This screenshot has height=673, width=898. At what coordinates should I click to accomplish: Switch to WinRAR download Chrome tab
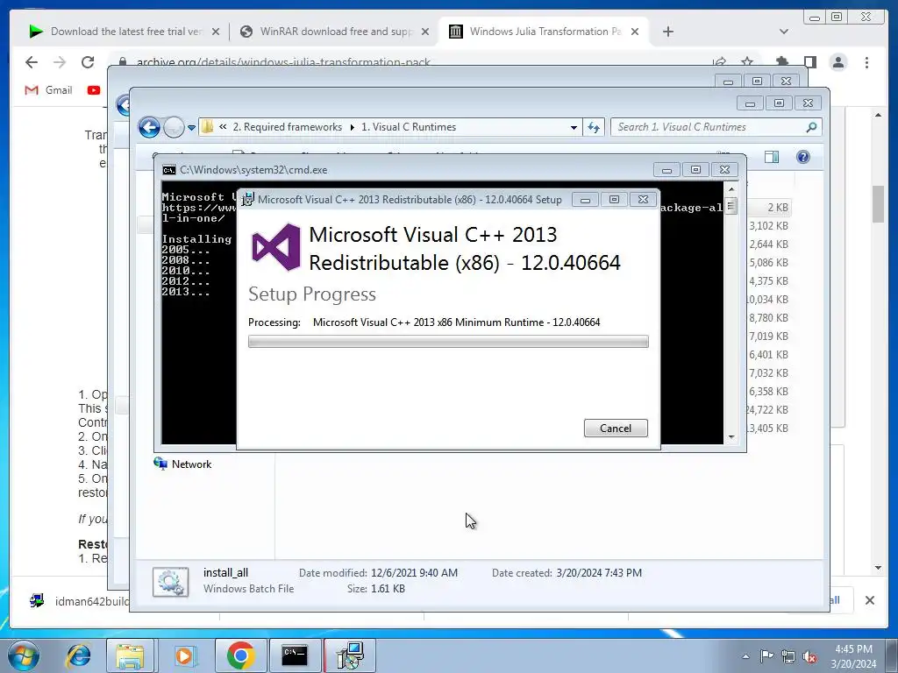(x=334, y=32)
